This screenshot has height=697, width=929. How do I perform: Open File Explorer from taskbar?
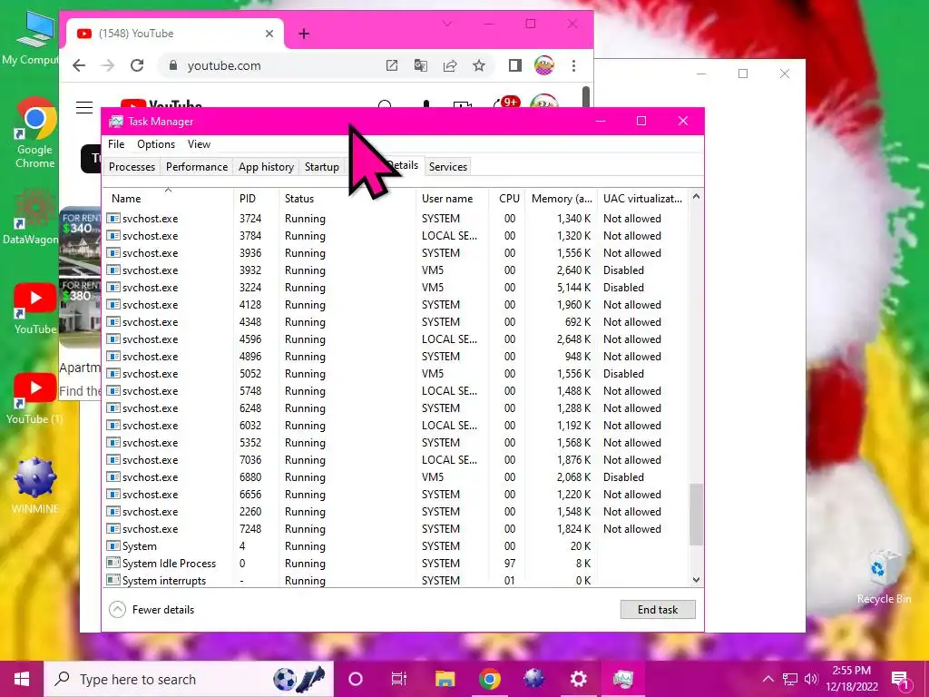pyautogui.click(x=445, y=679)
